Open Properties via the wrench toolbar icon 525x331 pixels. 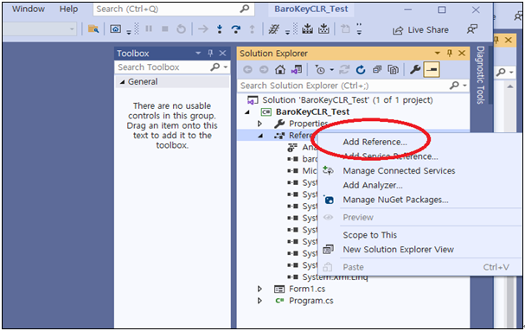pyautogui.click(x=415, y=70)
